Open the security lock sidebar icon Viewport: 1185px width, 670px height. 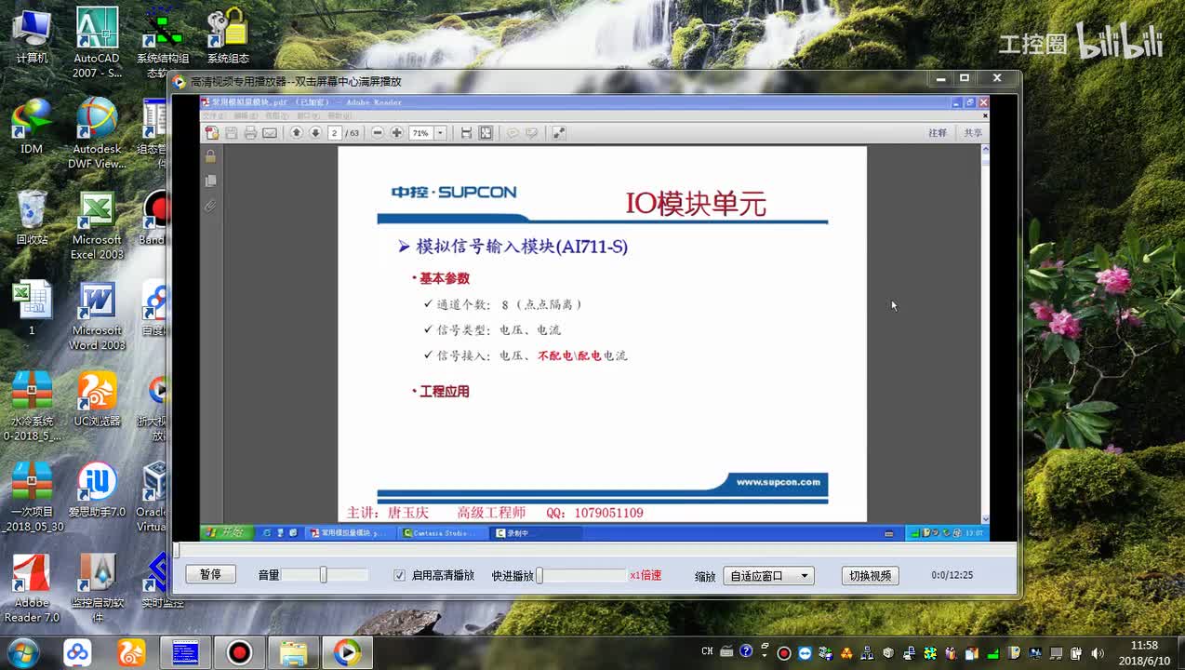(210, 156)
